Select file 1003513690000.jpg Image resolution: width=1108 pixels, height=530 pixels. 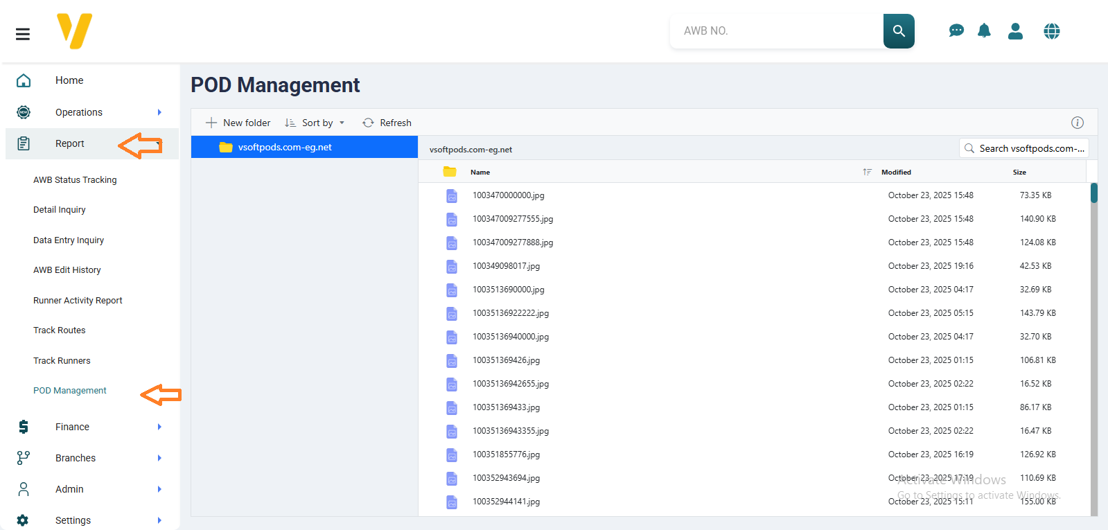[509, 290]
